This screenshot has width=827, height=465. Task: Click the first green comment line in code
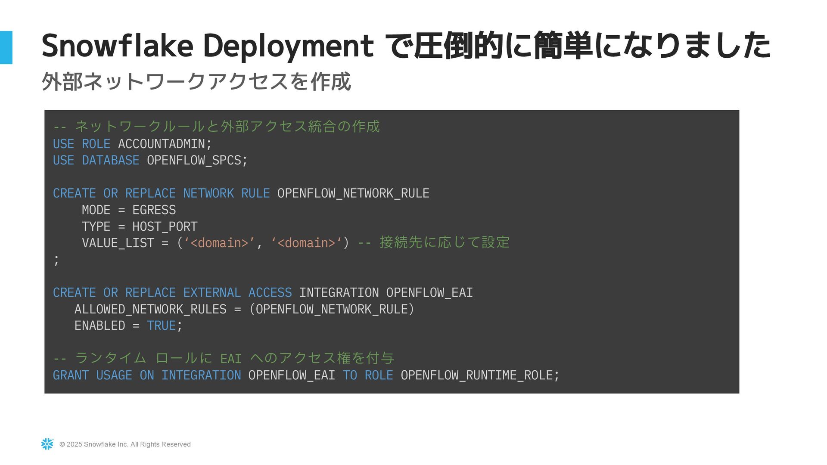click(x=216, y=127)
